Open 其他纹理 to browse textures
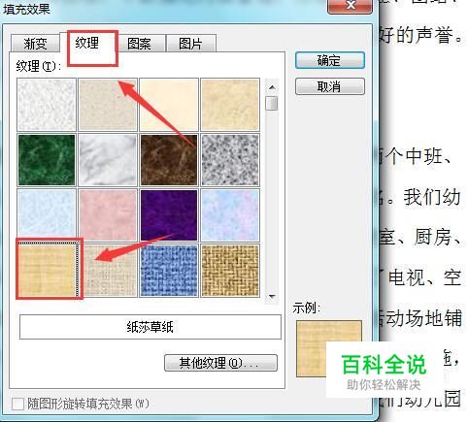The image size is (468, 422). pos(220,363)
